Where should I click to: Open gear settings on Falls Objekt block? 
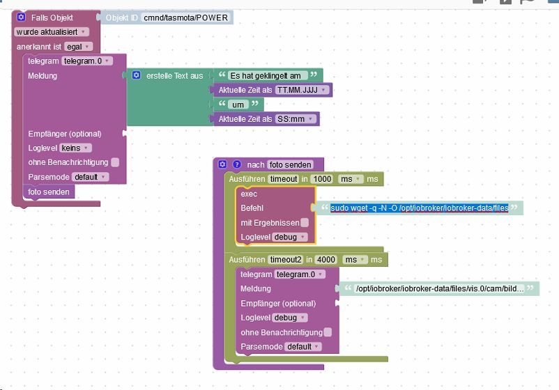click(x=21, y=17)
